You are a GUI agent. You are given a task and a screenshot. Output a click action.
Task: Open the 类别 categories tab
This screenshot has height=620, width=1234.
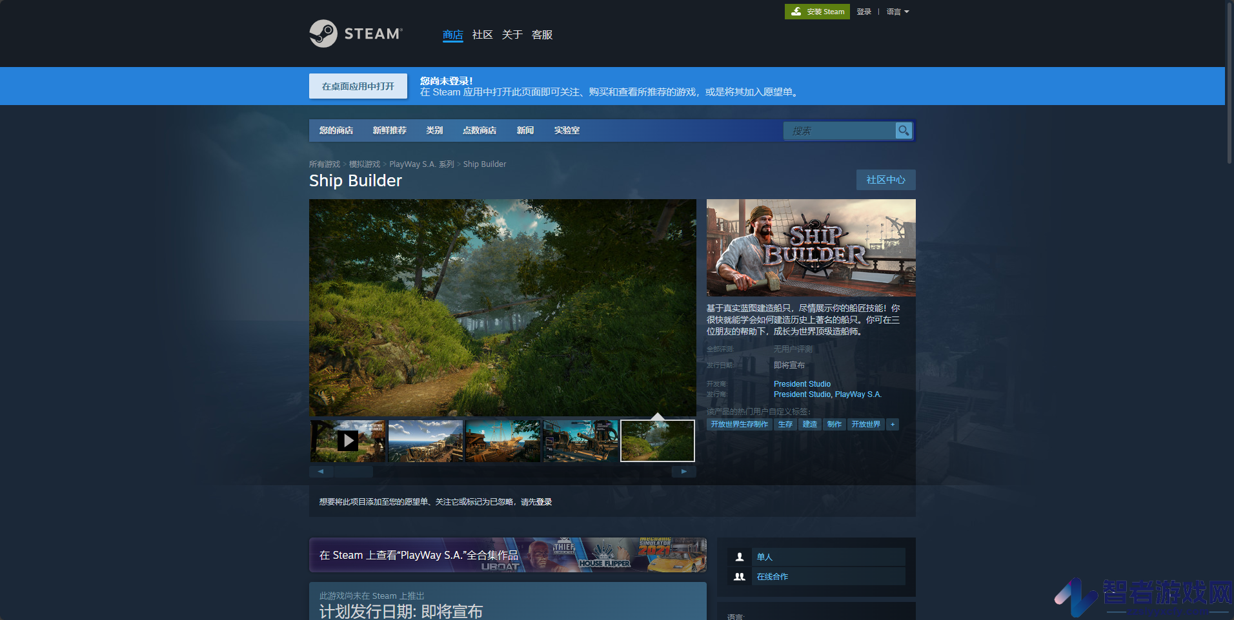click(x=435, y=130)
